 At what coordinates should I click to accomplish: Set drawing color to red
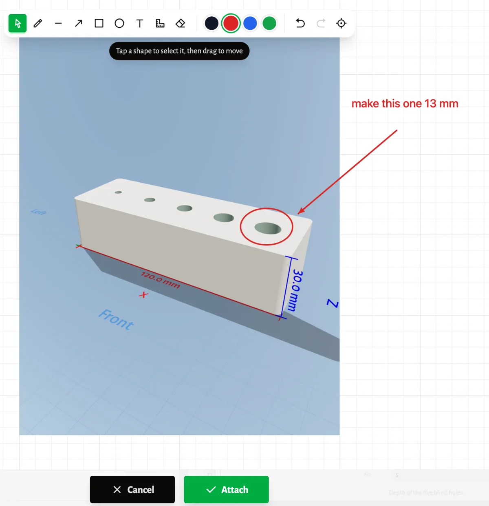[x=231, y=23]
